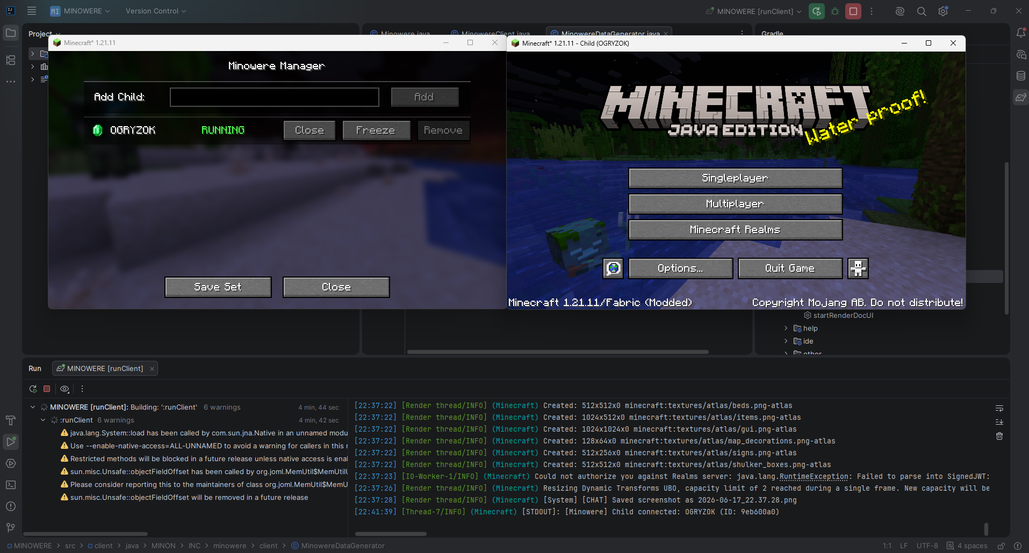Open the Terminal tool window icon

pos(11,485)
